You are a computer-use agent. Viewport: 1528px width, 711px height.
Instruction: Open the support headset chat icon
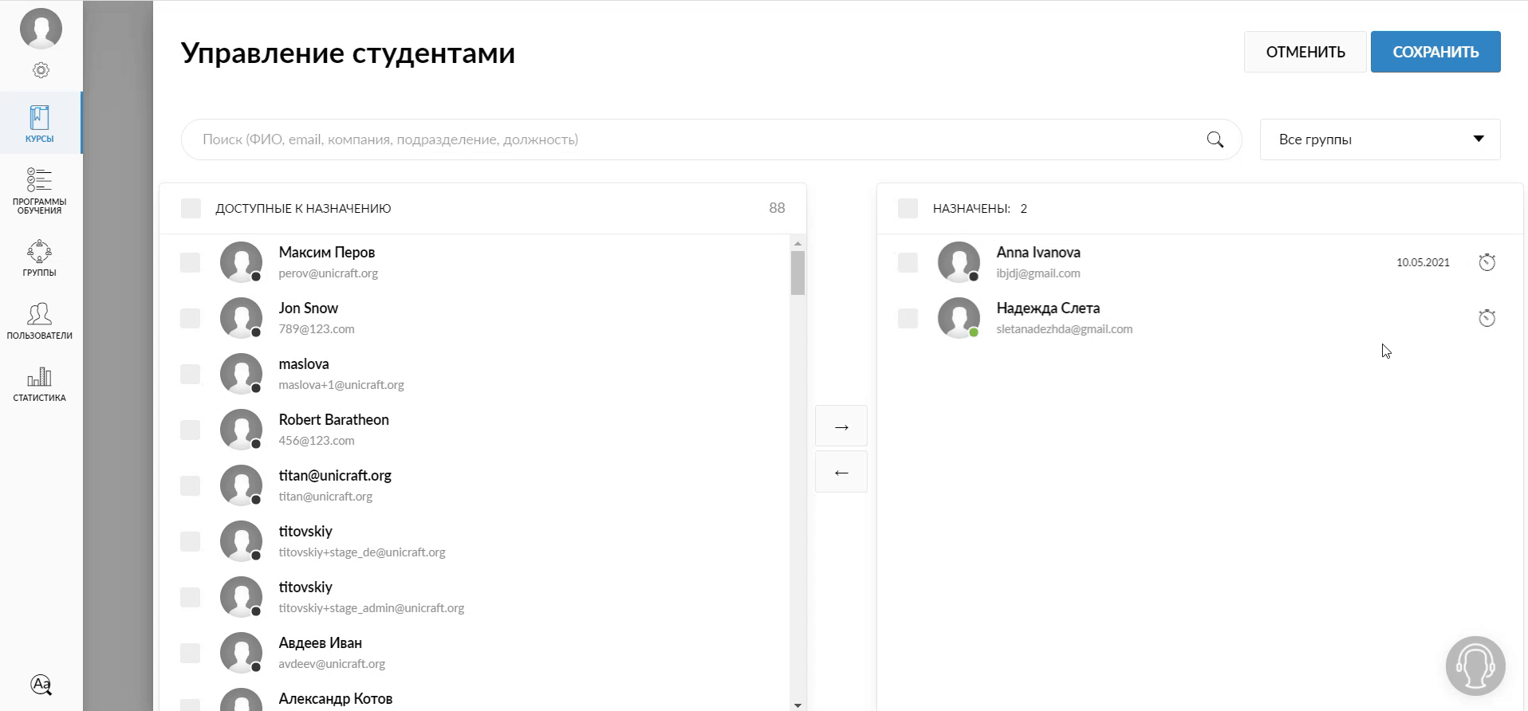click(1475, 666)
